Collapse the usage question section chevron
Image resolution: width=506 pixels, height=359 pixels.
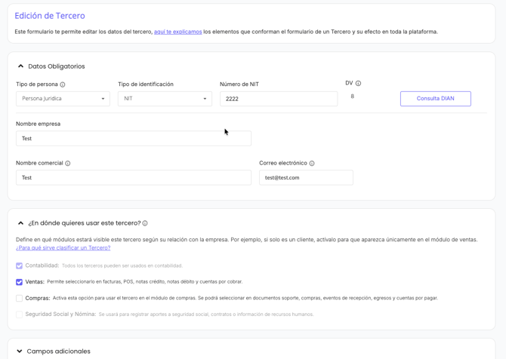click(20, 223)
